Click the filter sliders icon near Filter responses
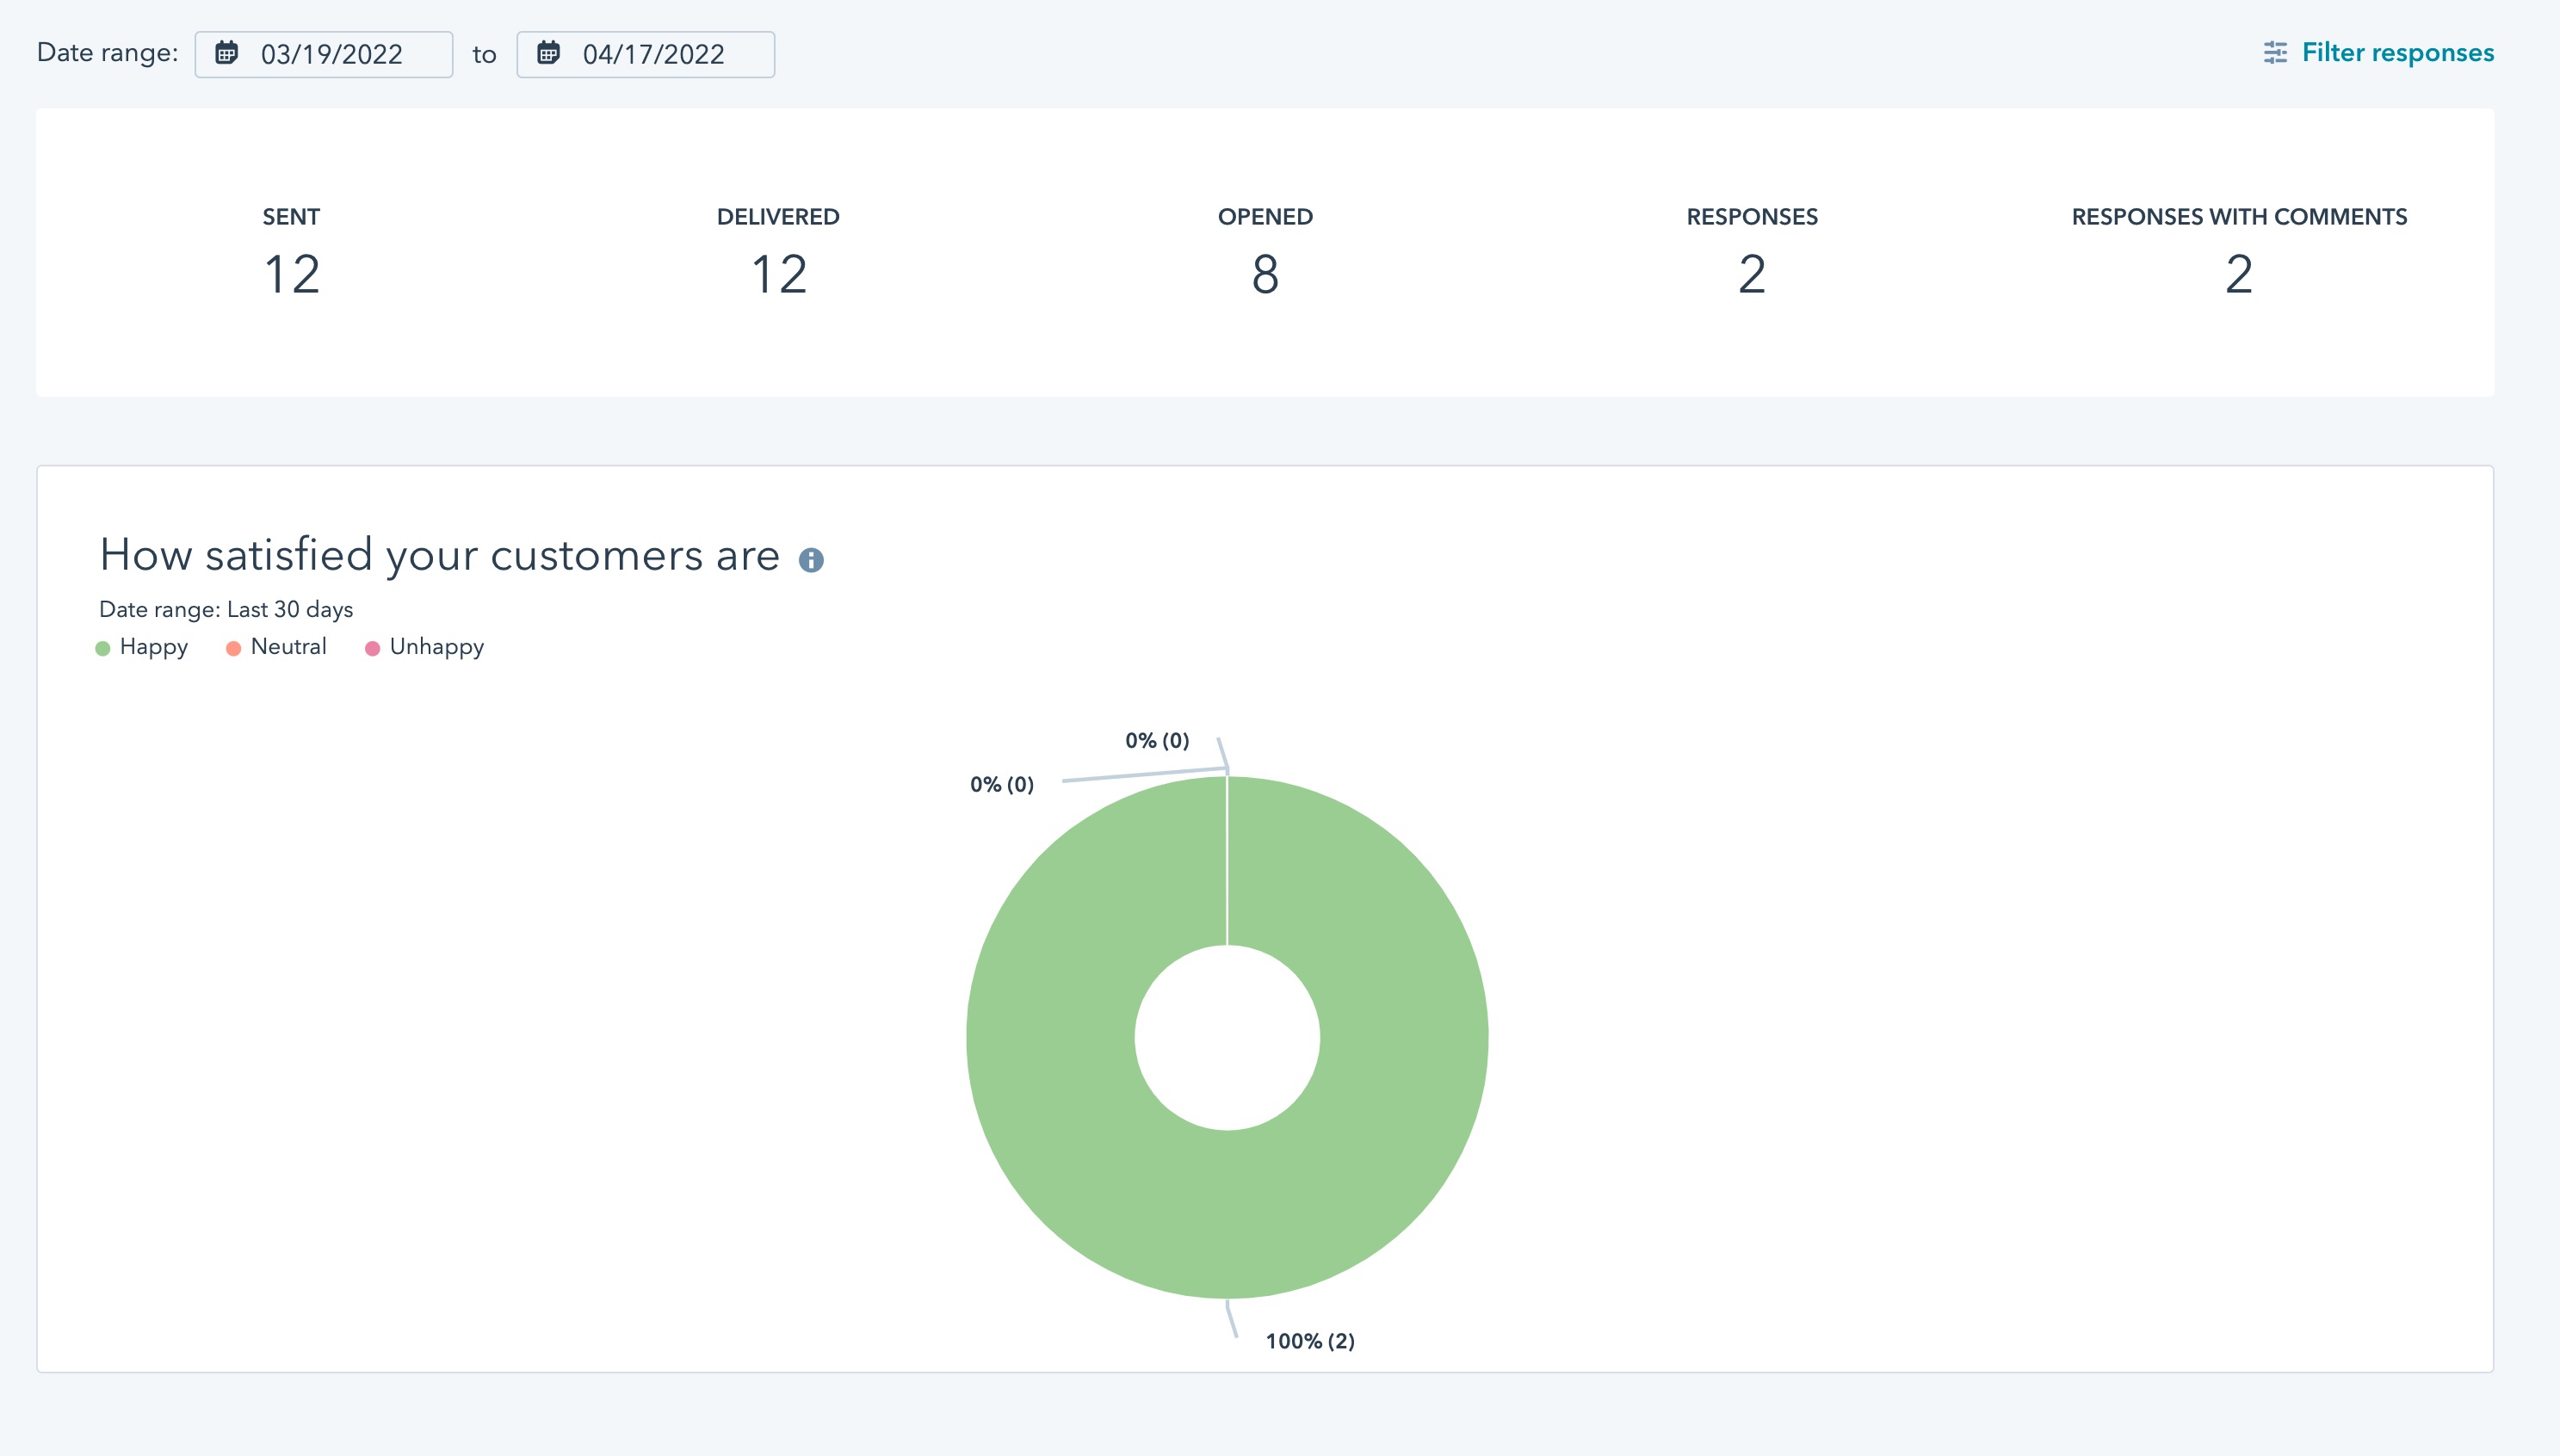The height and width of the screenshot is (1456, 2560). click(x=2273, y=52)
